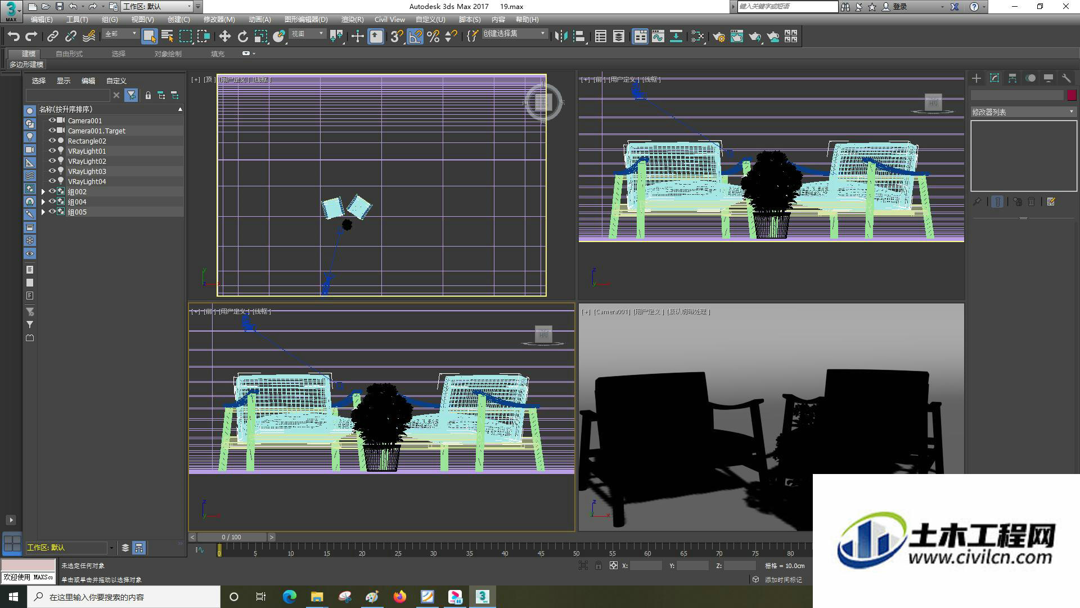Expand the 组002 group node
1080x608 pixels.
(x=43, y=191)
